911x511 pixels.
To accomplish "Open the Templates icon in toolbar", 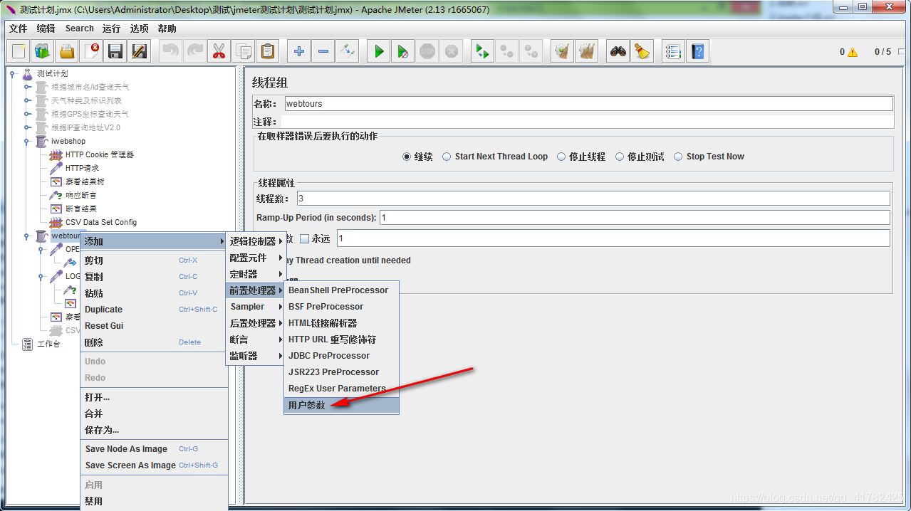I will tap(43, 51).
